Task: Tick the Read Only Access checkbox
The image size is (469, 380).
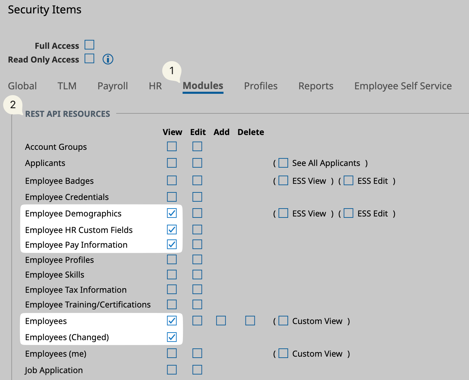Action: (89, 59)
